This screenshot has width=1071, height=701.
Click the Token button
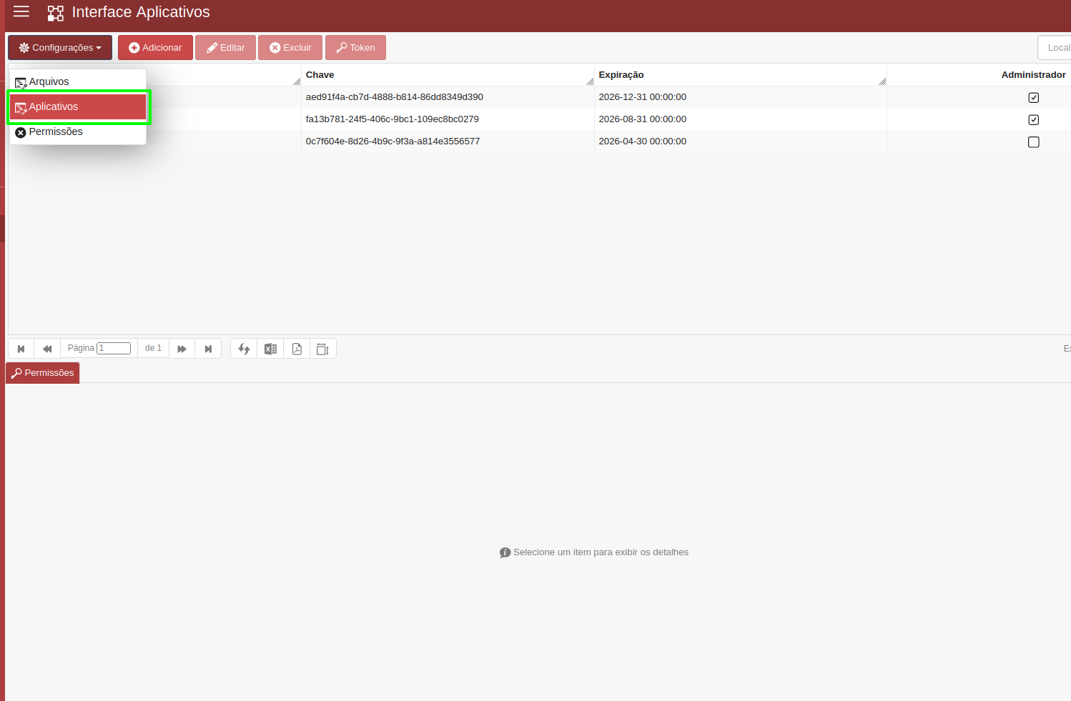[x=355, y=48]
